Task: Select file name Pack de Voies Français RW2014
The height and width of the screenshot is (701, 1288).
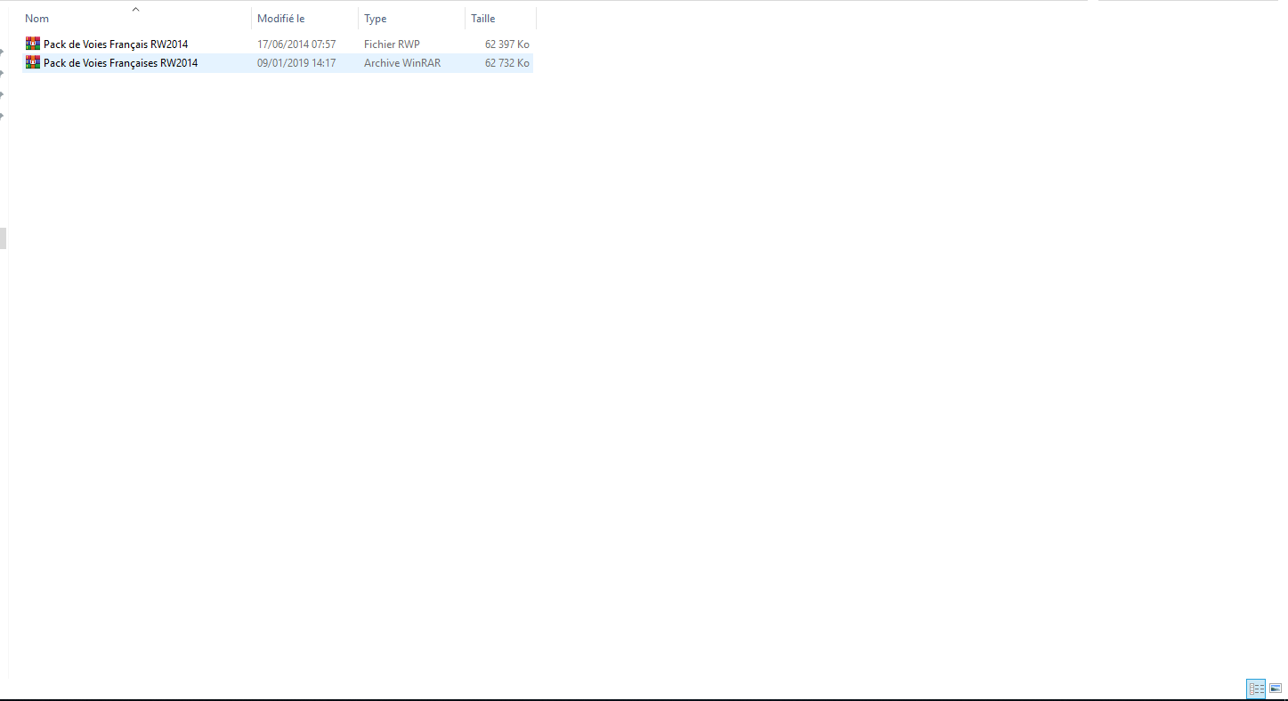Action: (x=116, y=44)
